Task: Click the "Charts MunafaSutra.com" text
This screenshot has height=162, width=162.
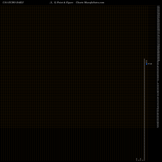Action: 90,3
